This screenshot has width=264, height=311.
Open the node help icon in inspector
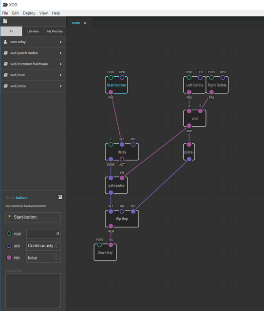tap(60, 197)
